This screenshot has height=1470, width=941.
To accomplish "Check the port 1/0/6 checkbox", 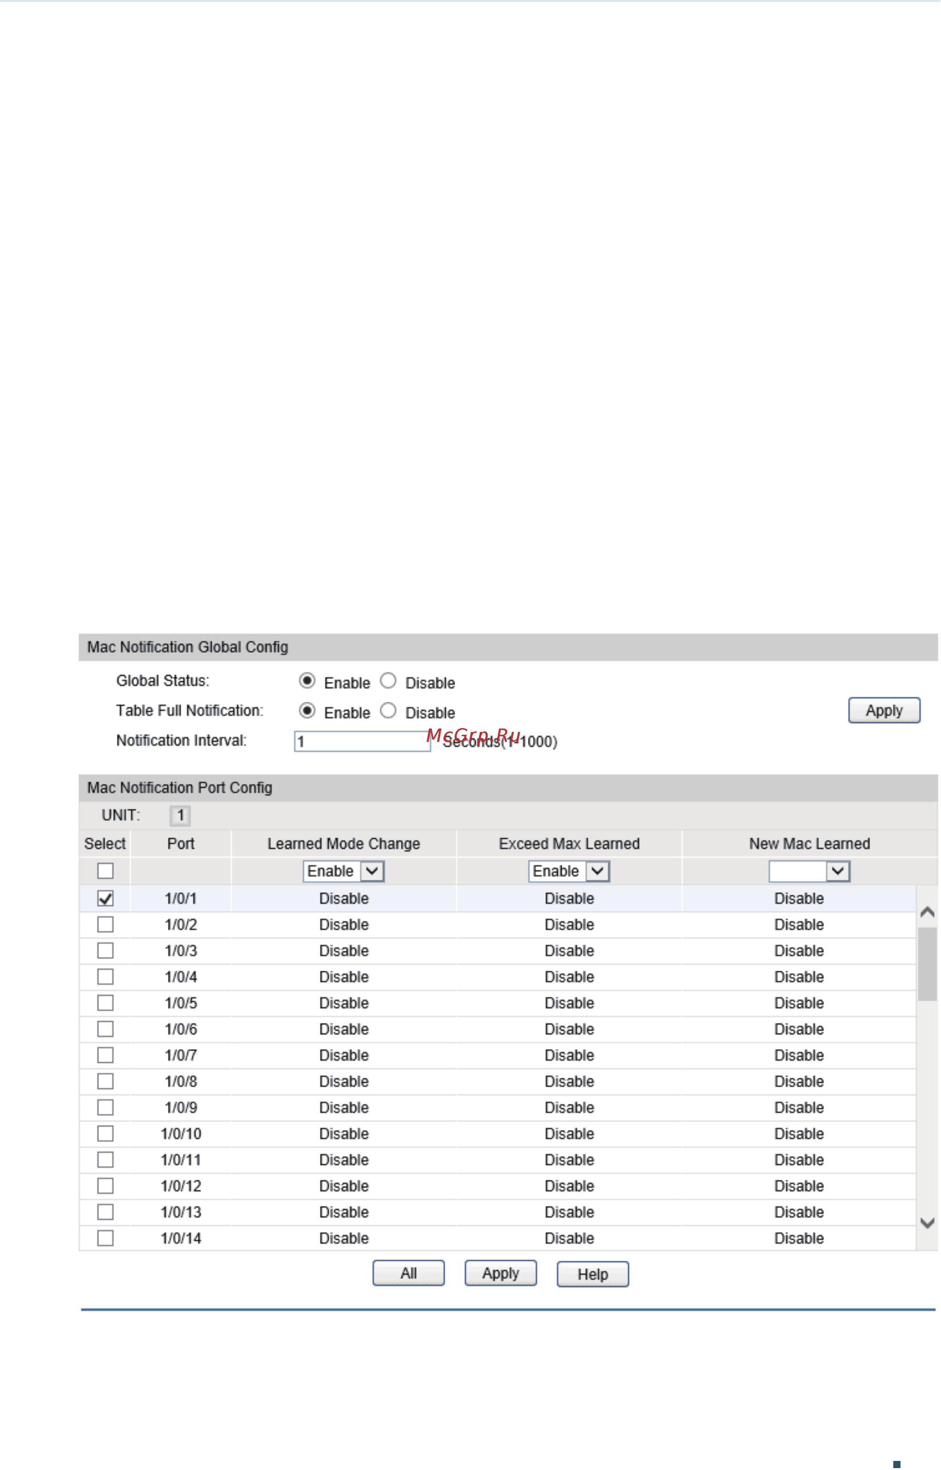I will click(x=106, y=1030).
